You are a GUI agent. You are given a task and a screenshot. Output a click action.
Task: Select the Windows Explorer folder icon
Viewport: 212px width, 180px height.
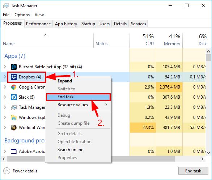[14, 117]
